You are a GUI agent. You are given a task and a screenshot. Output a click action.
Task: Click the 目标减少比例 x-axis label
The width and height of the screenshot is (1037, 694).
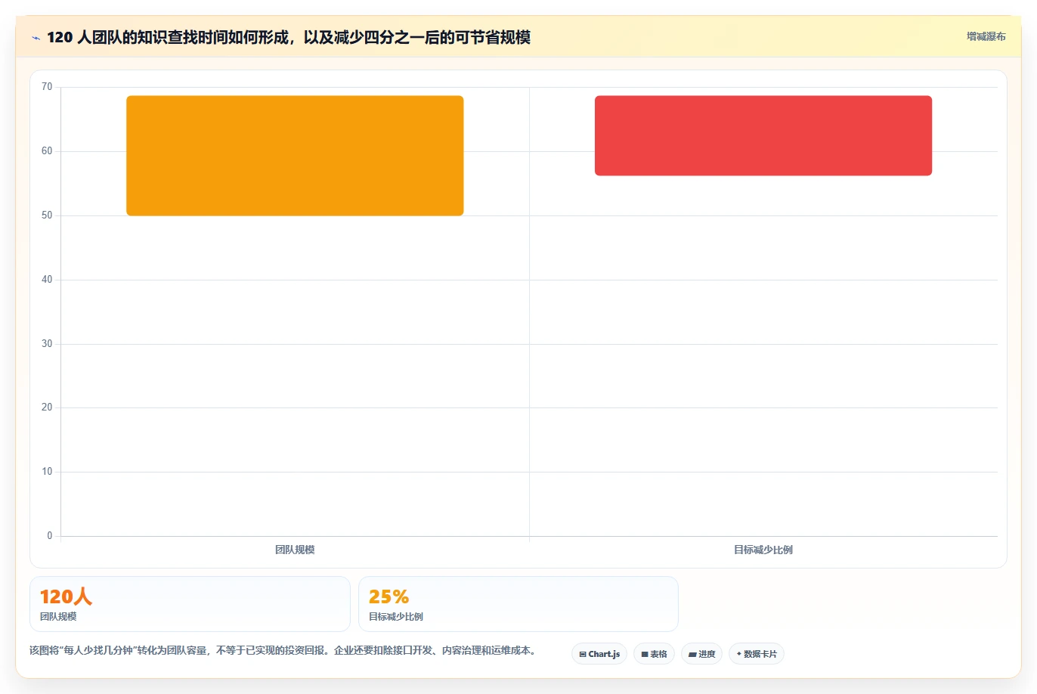click(763, 550)
